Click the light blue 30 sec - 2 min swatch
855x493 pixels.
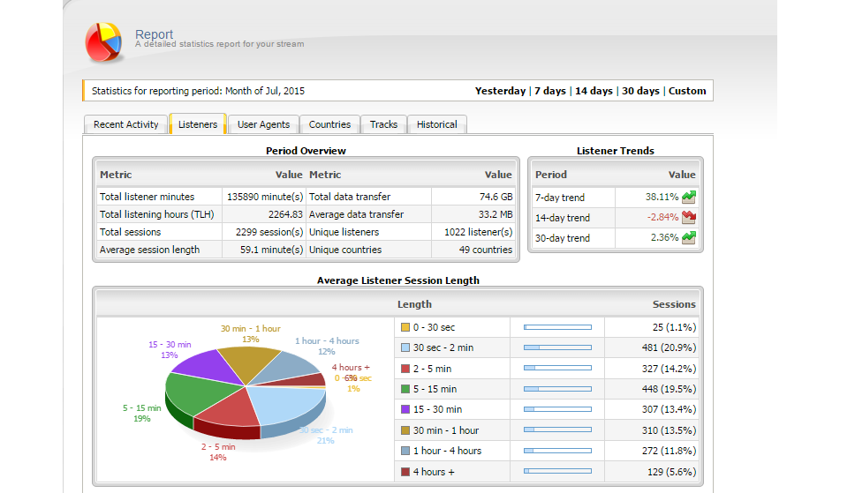405,347
